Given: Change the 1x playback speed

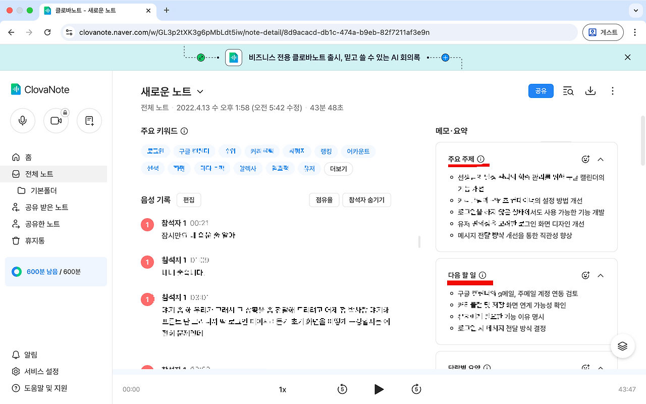Looking at the screenshot, I should tap(283, 389).
